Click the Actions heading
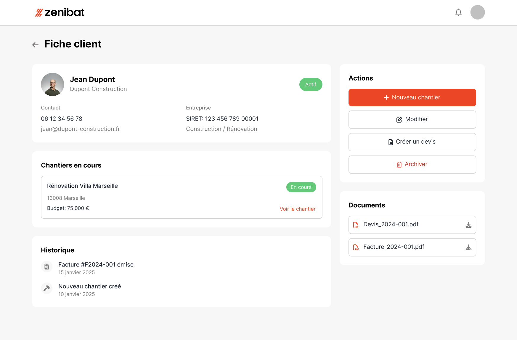 click(361, 78)
